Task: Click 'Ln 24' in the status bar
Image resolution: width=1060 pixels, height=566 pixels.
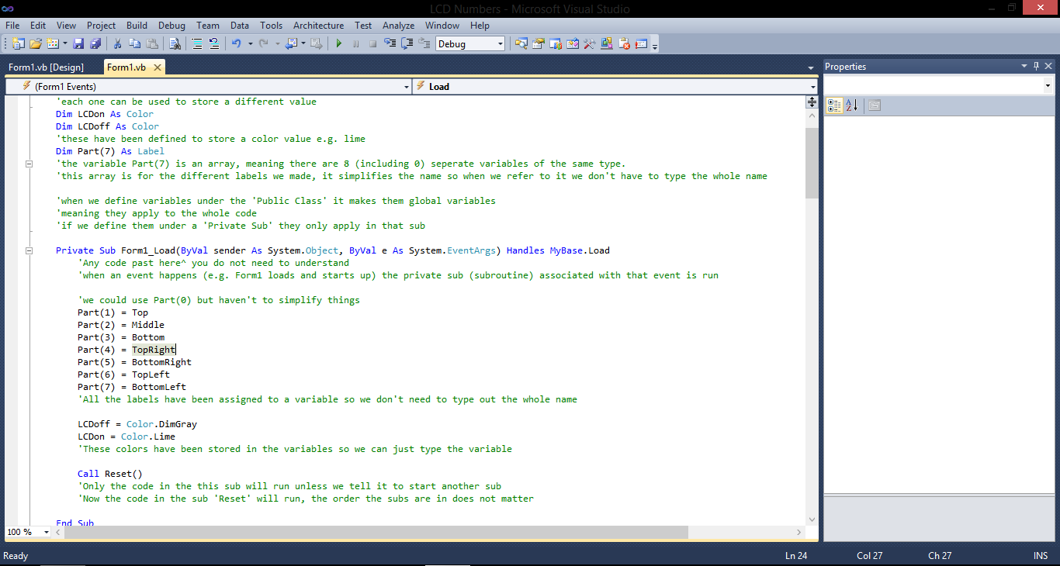Action: tap(796, 555)
